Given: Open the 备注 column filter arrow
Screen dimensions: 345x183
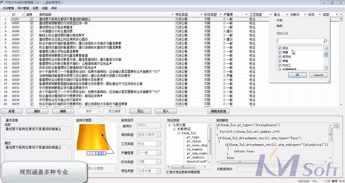Looking at the screenshot, I should point(287,14).
